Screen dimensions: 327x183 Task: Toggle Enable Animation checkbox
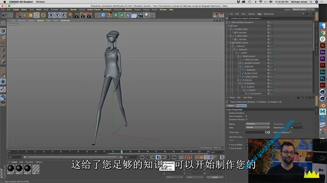tap(246, 113)
